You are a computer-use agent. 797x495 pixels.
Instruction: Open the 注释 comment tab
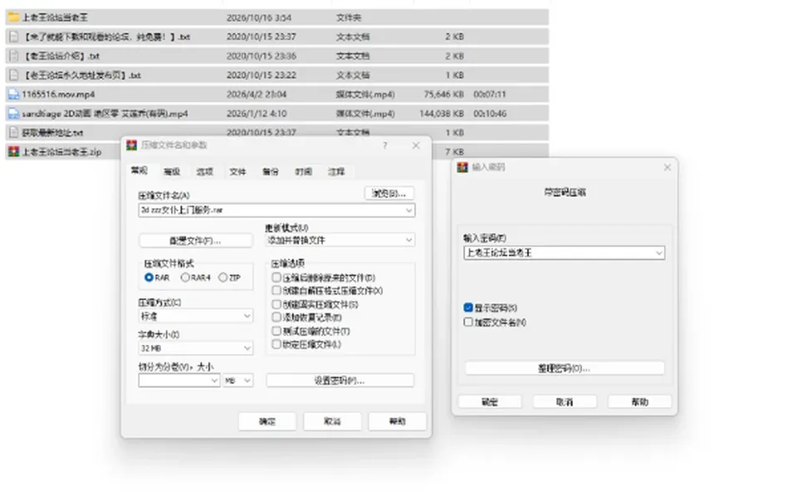point(336,172)
